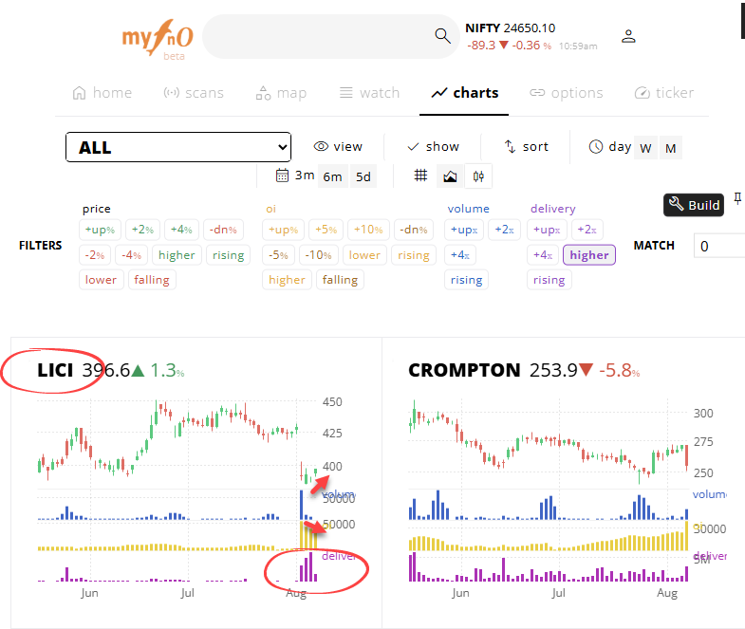This screenshot has height=629, width=745.
Task: Toggle delivery +4x filter
Action: 543,255
